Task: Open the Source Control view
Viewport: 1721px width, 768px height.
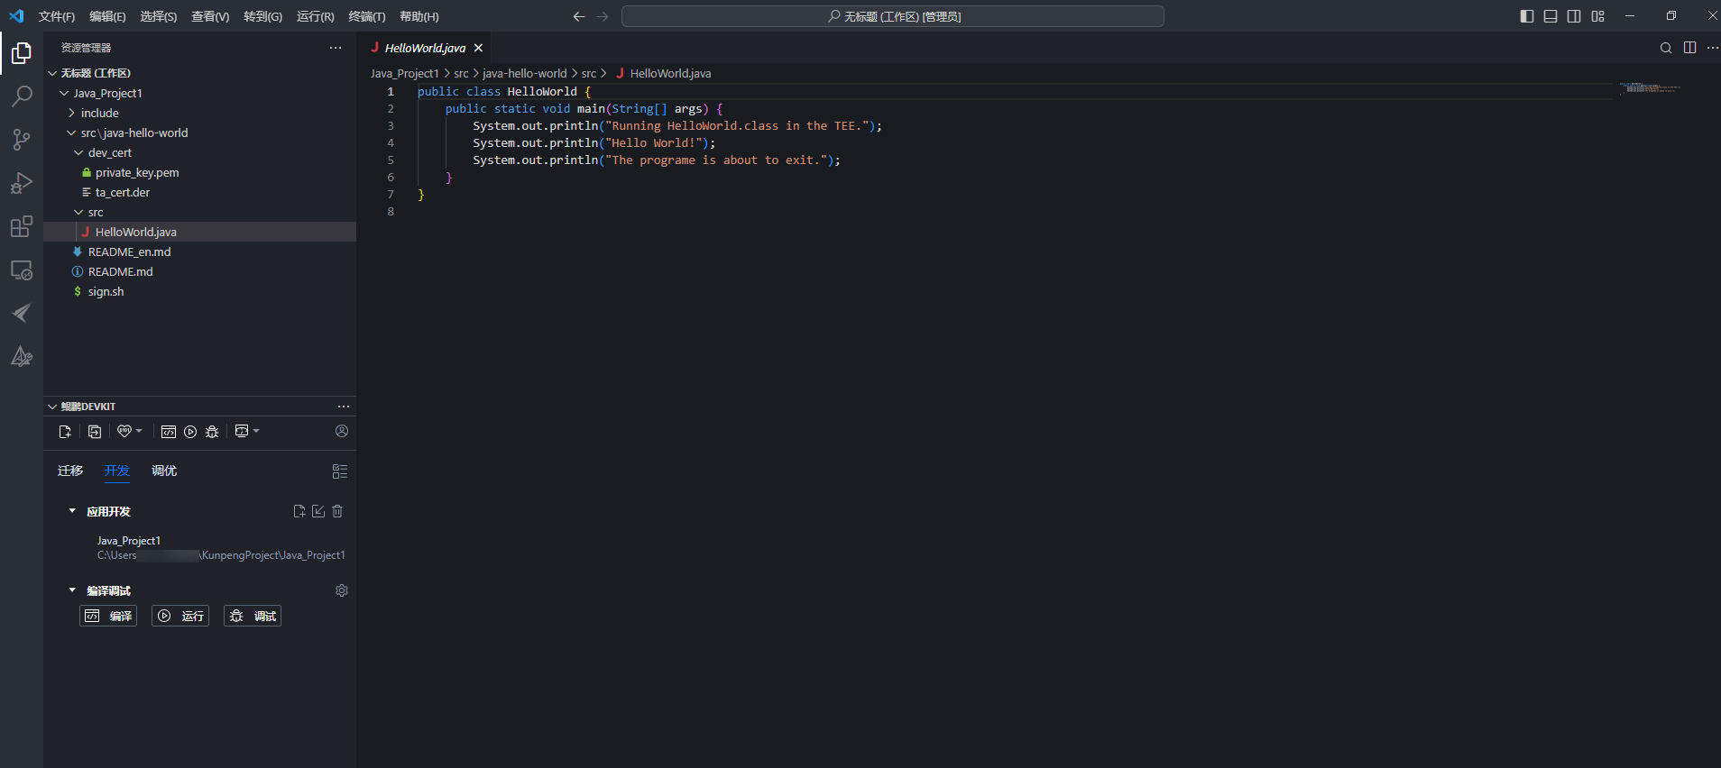Action: pyautogui.click(x=22, y=140)
